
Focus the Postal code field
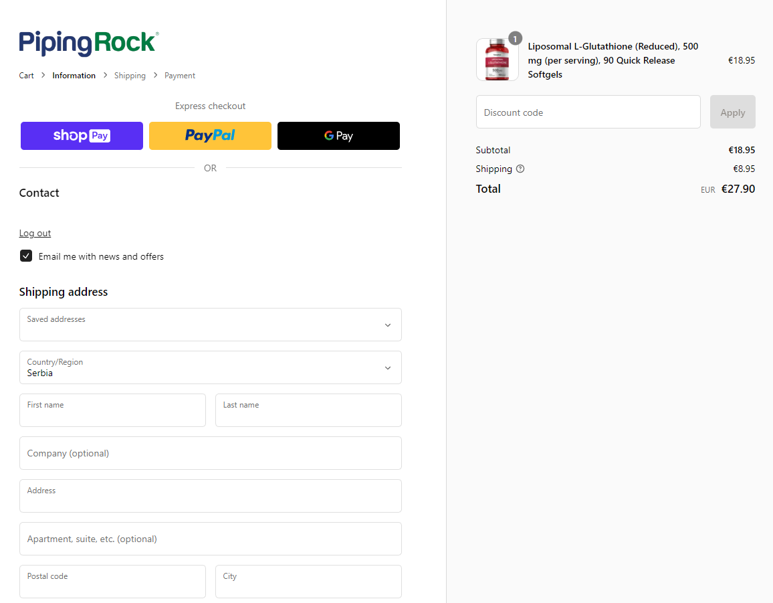coord(112,582)
